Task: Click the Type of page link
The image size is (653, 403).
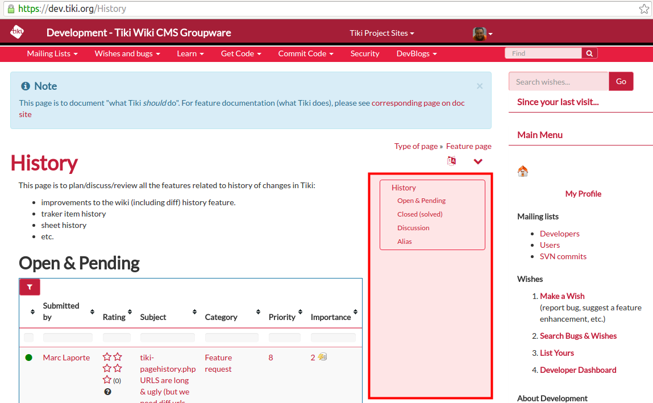Action: 416,146
